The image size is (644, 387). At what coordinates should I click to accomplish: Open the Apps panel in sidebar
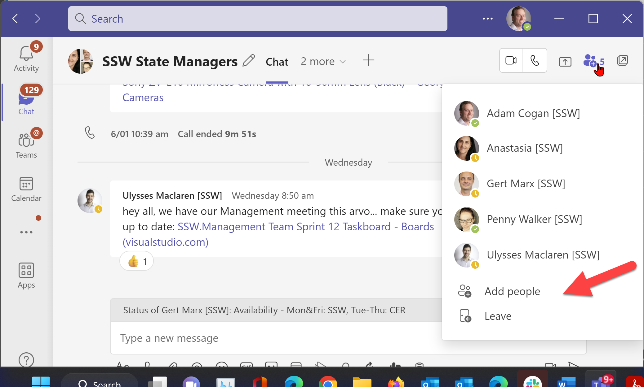(26, 276)
